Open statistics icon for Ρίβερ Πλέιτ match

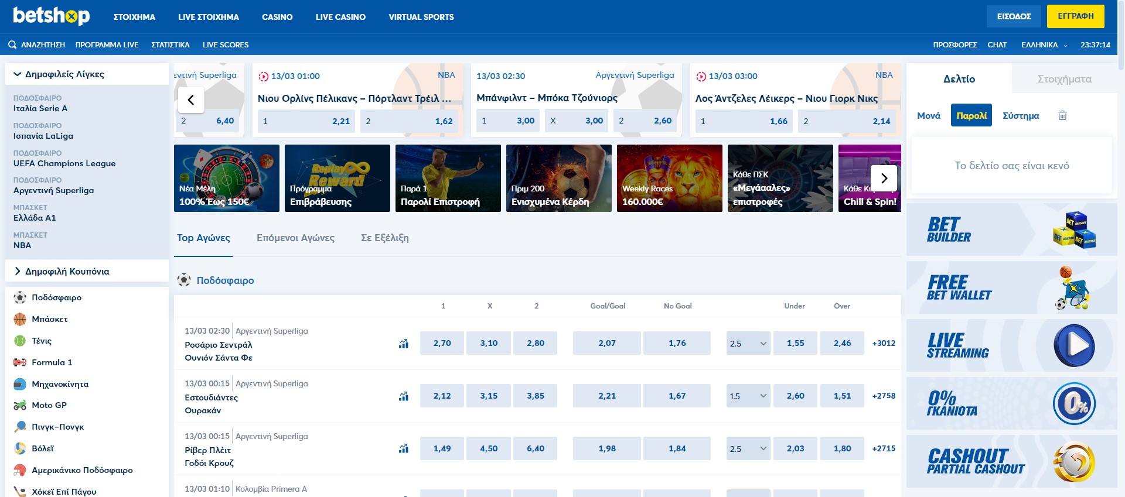[x=404, y=449]
